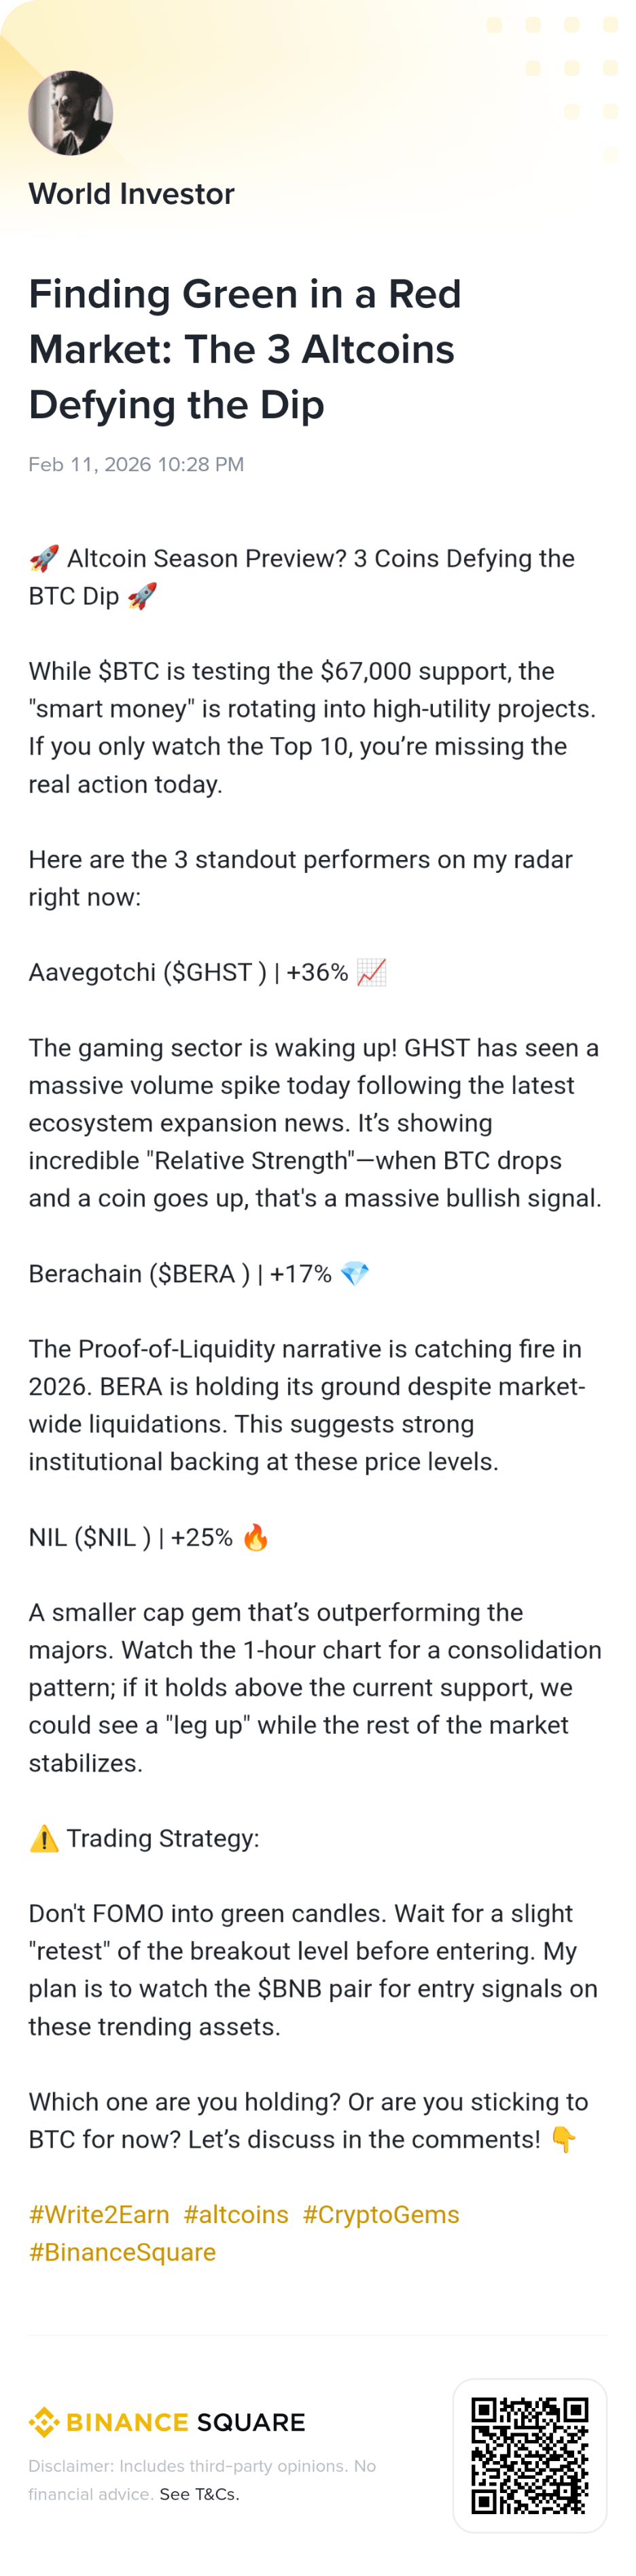Open the #BinanceSquare hashtag
636x2576 pixels.
point(122,2252)
